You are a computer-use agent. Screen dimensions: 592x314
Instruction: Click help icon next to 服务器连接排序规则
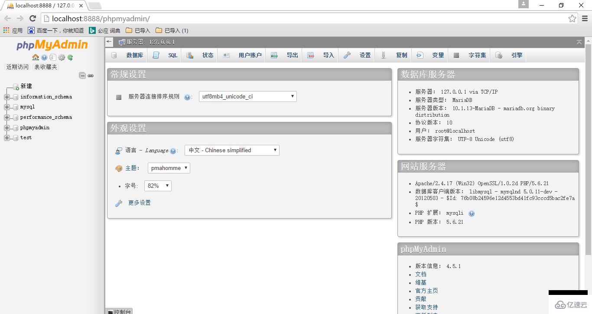(187, 97)
